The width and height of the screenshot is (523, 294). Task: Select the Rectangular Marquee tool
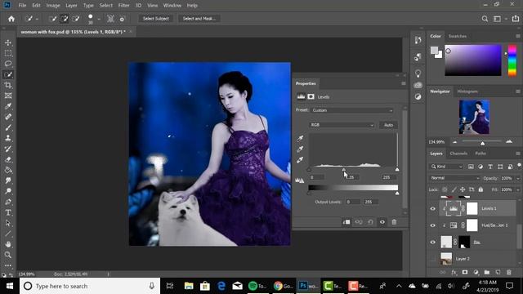coord(8,53)
